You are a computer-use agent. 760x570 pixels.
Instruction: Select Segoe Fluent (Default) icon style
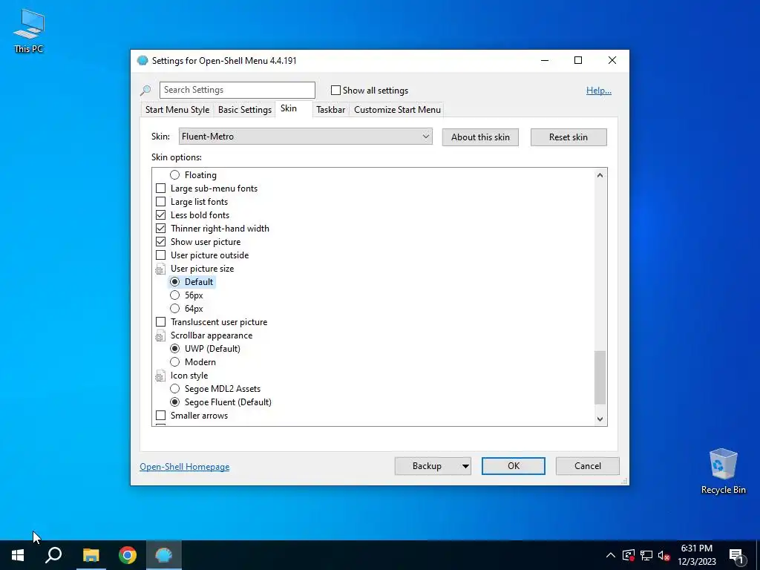tap(174, 402)
